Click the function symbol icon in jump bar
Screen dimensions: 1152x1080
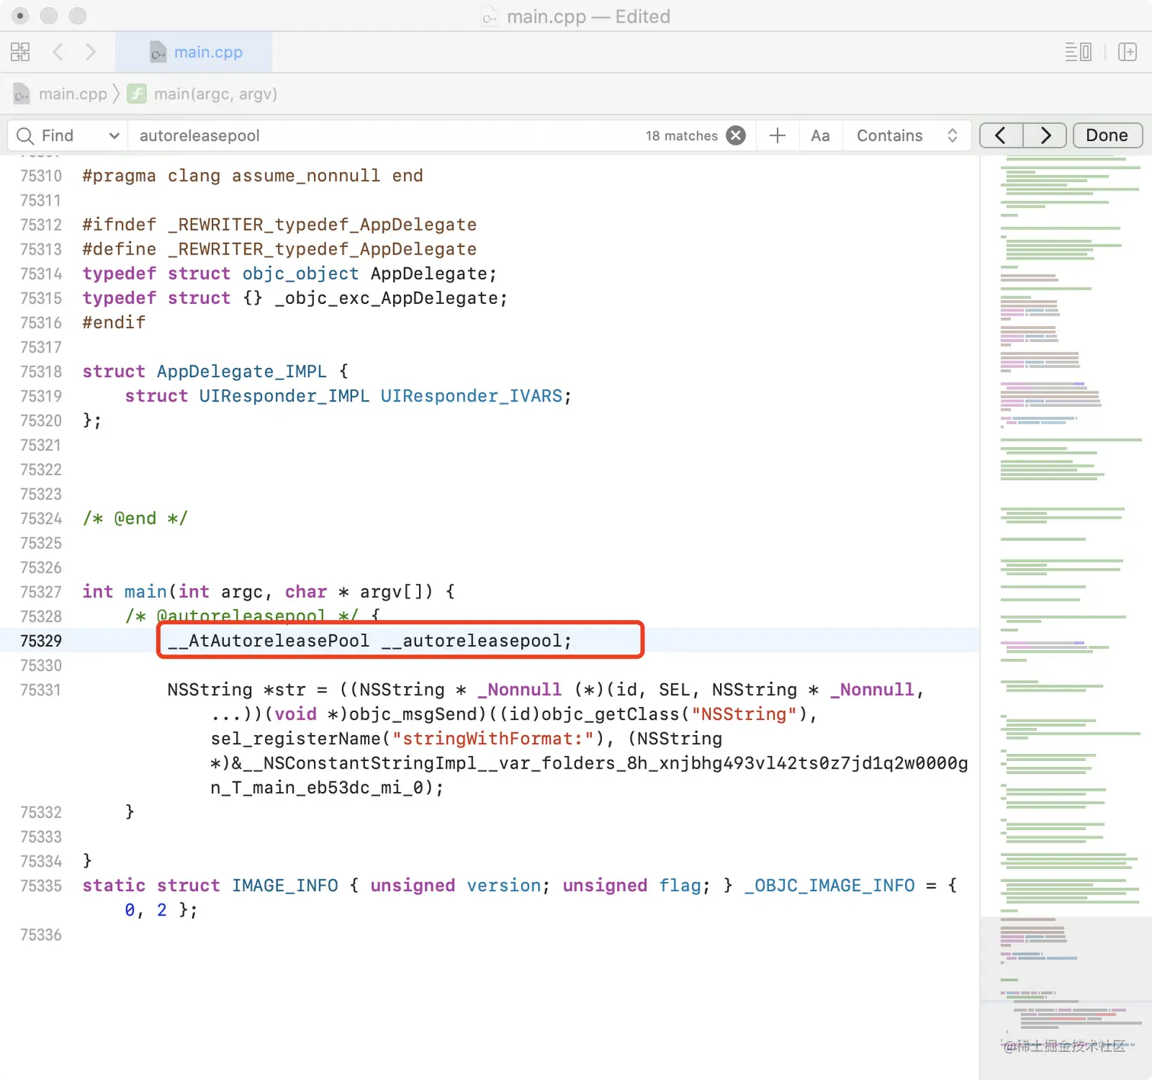click(137, 94)
